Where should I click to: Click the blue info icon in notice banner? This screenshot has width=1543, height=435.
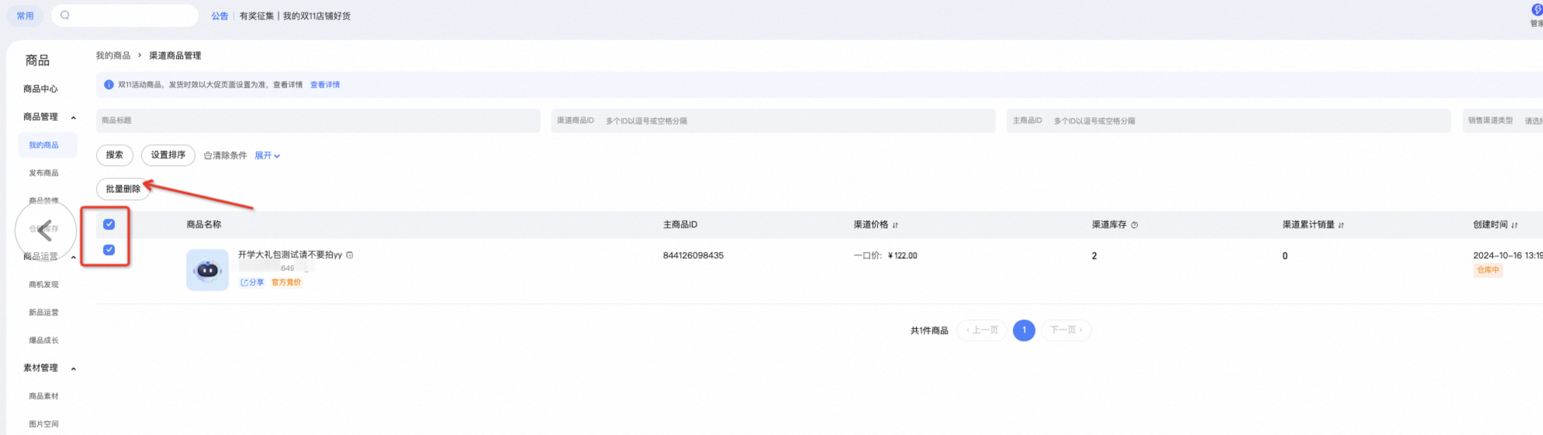[x=109, y=85]
